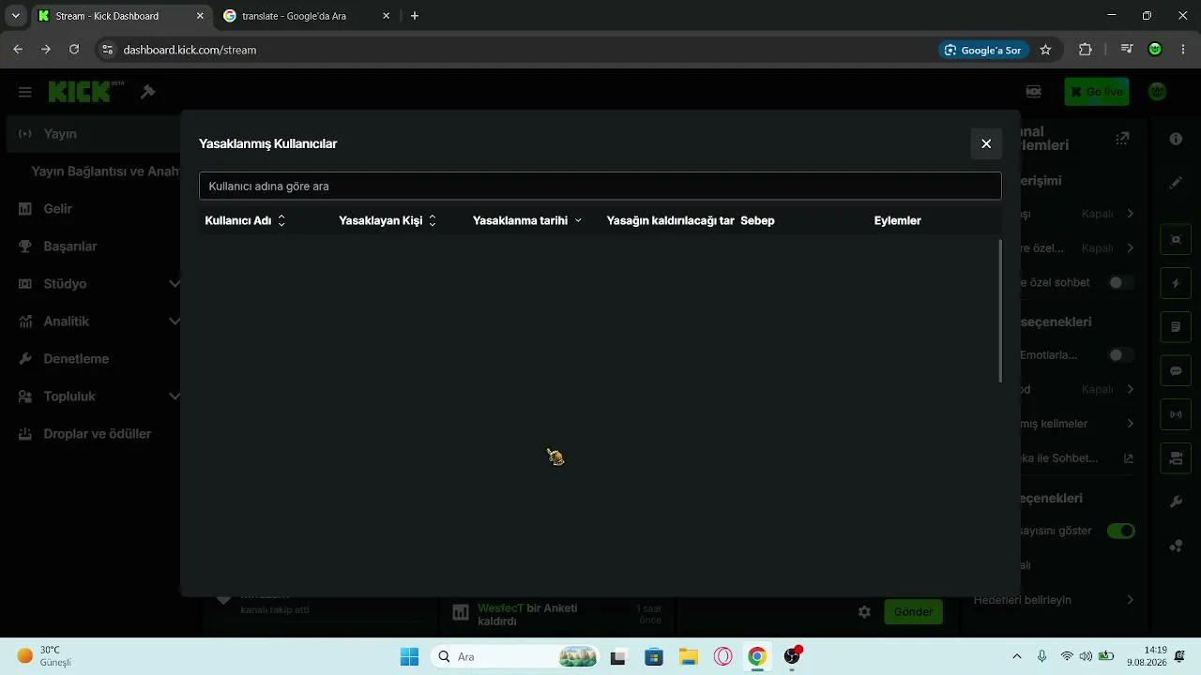Screen dimensions: 1201x675
Task: Close the translate - Google'da Ara tab
Action: (x=386, y=16)
